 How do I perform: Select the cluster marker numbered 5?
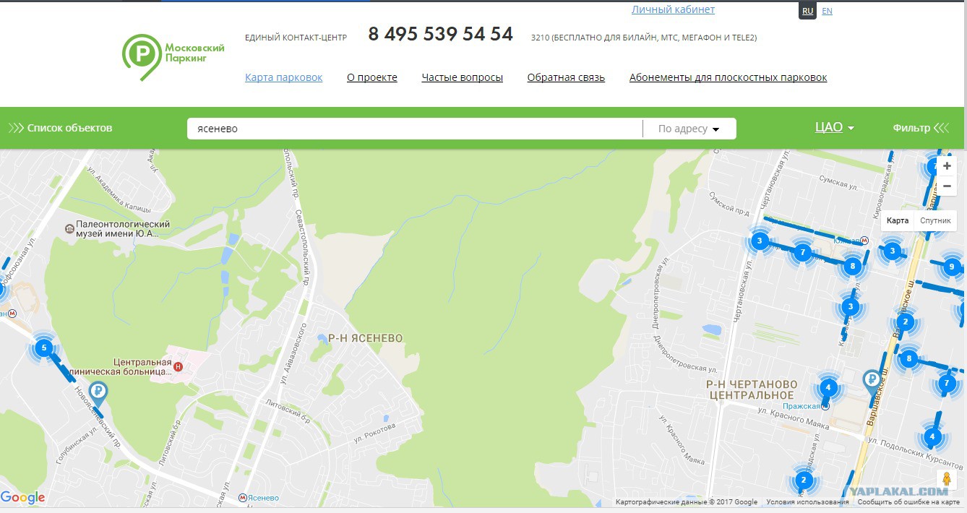(x=44, y=348)
